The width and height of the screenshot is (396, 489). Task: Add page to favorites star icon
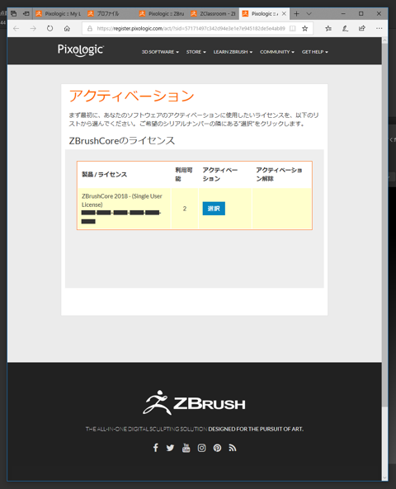tap(305, 29)
